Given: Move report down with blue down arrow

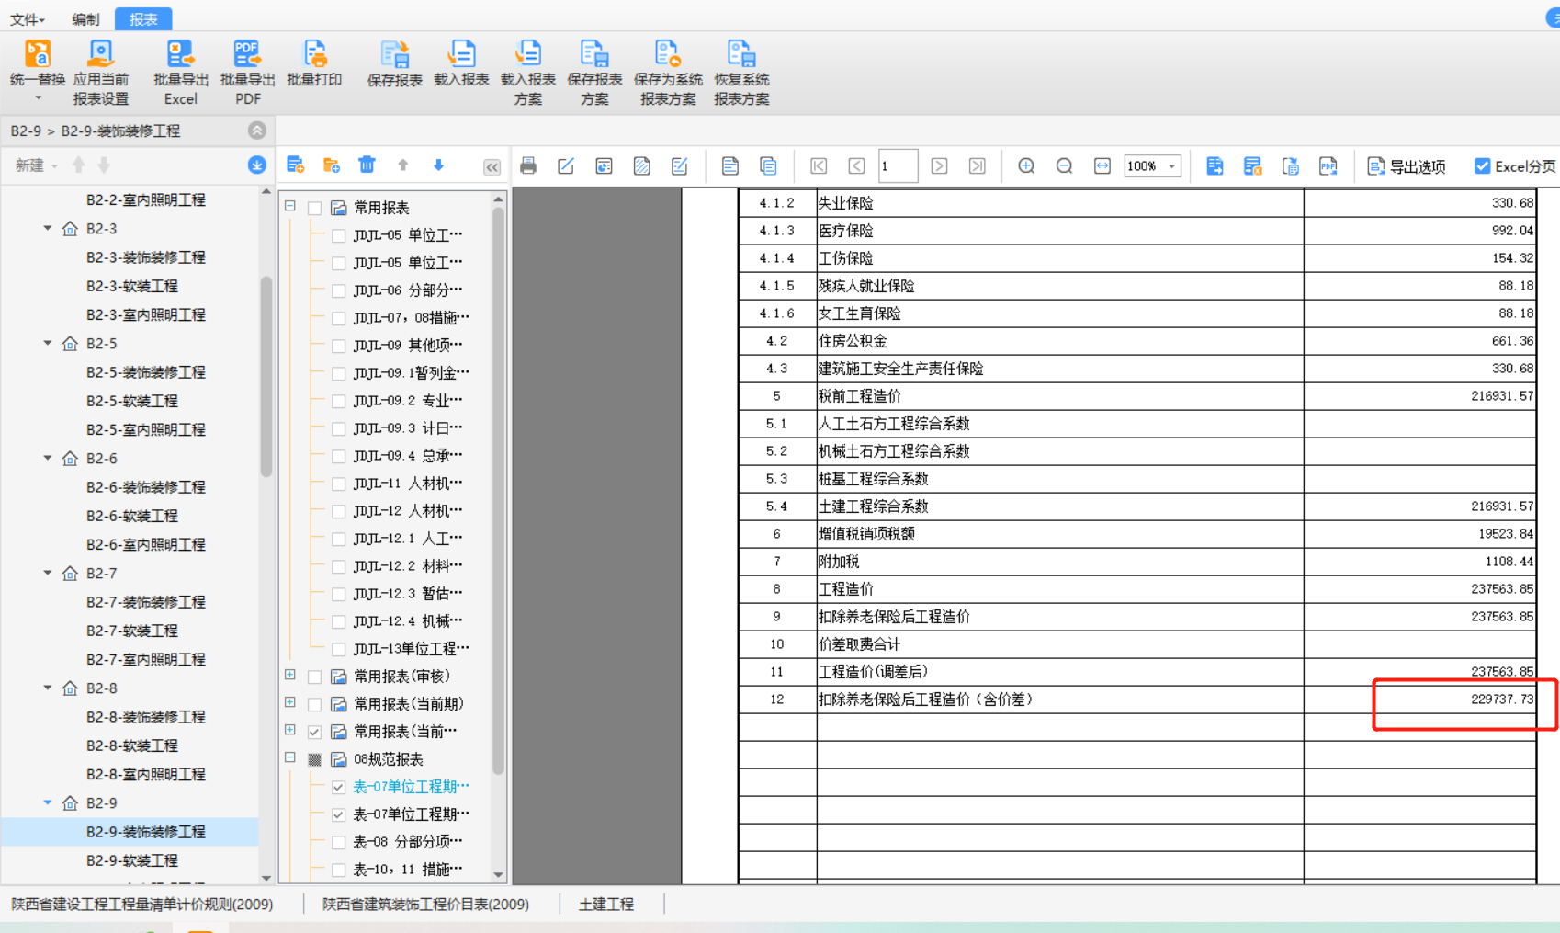Looking at the screenshot, I should (438, 165).
